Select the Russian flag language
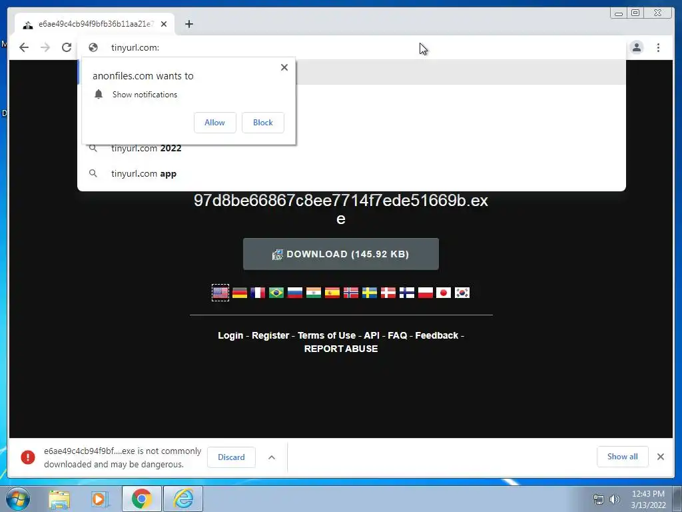 click(x=295, y=293)
